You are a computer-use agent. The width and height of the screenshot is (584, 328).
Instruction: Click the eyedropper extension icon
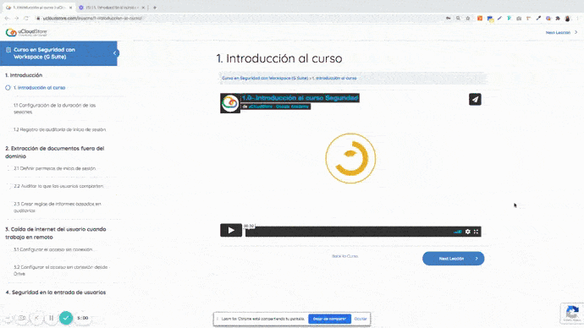coord(538,19)
